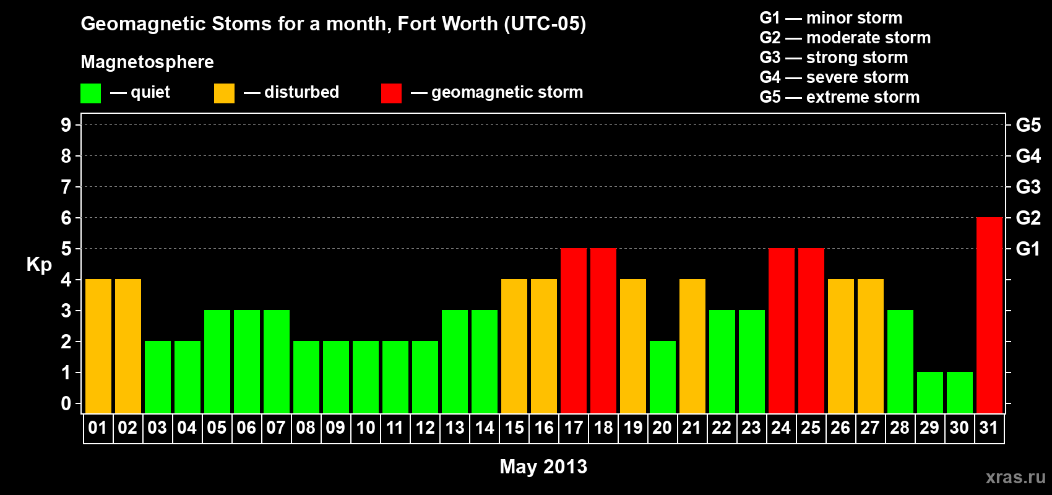The width and height of the screenshot is (1052, 495).
Task: Click the orange bar for day 02
Action: [127, 346]
